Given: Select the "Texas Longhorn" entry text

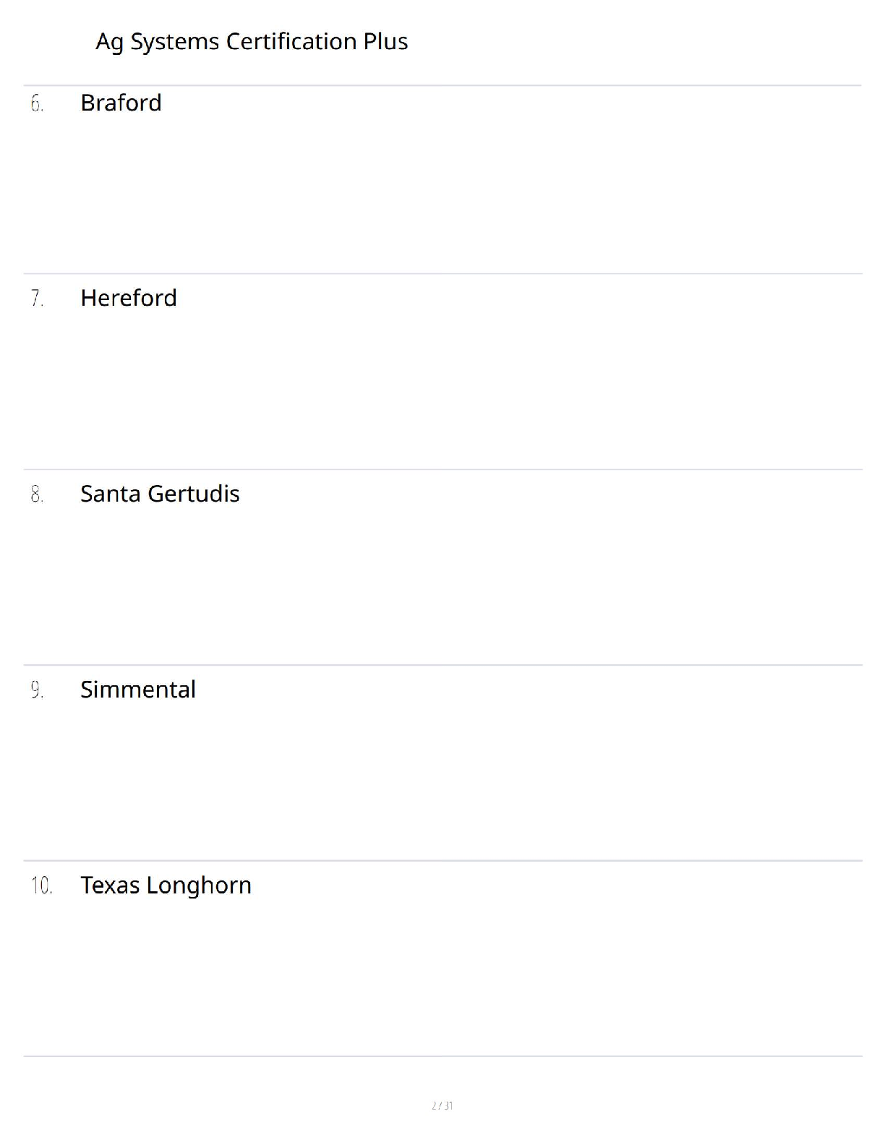Looking at the screenshot, I should 166,885.
